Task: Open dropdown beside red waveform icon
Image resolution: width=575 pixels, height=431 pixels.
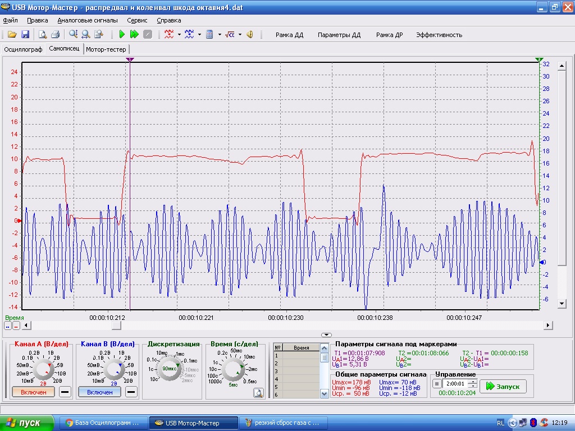Action: (179, 35)
